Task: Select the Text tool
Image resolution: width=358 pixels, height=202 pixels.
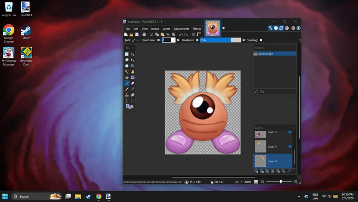Action: tap(127, 101)
